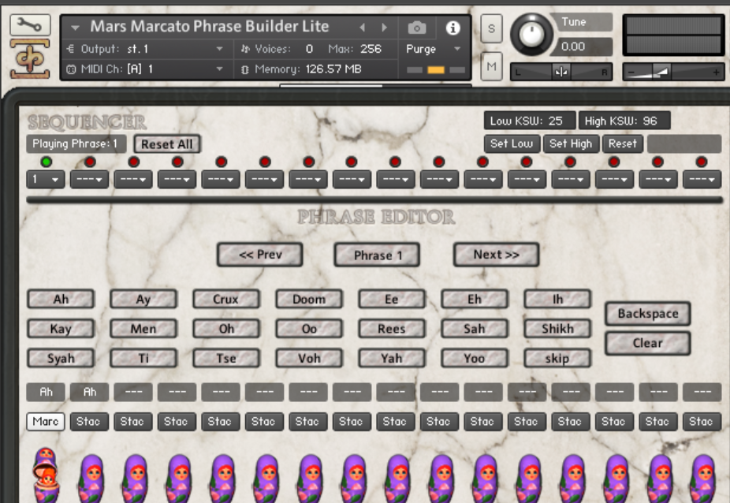This screenshot has height=503, width=730.
Task: Open instrument edit mode with wrench icon
Action: click(30, 25)
